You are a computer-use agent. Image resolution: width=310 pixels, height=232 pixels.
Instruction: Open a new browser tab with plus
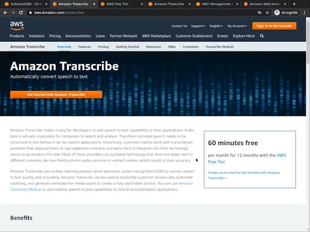coord(294,4)
